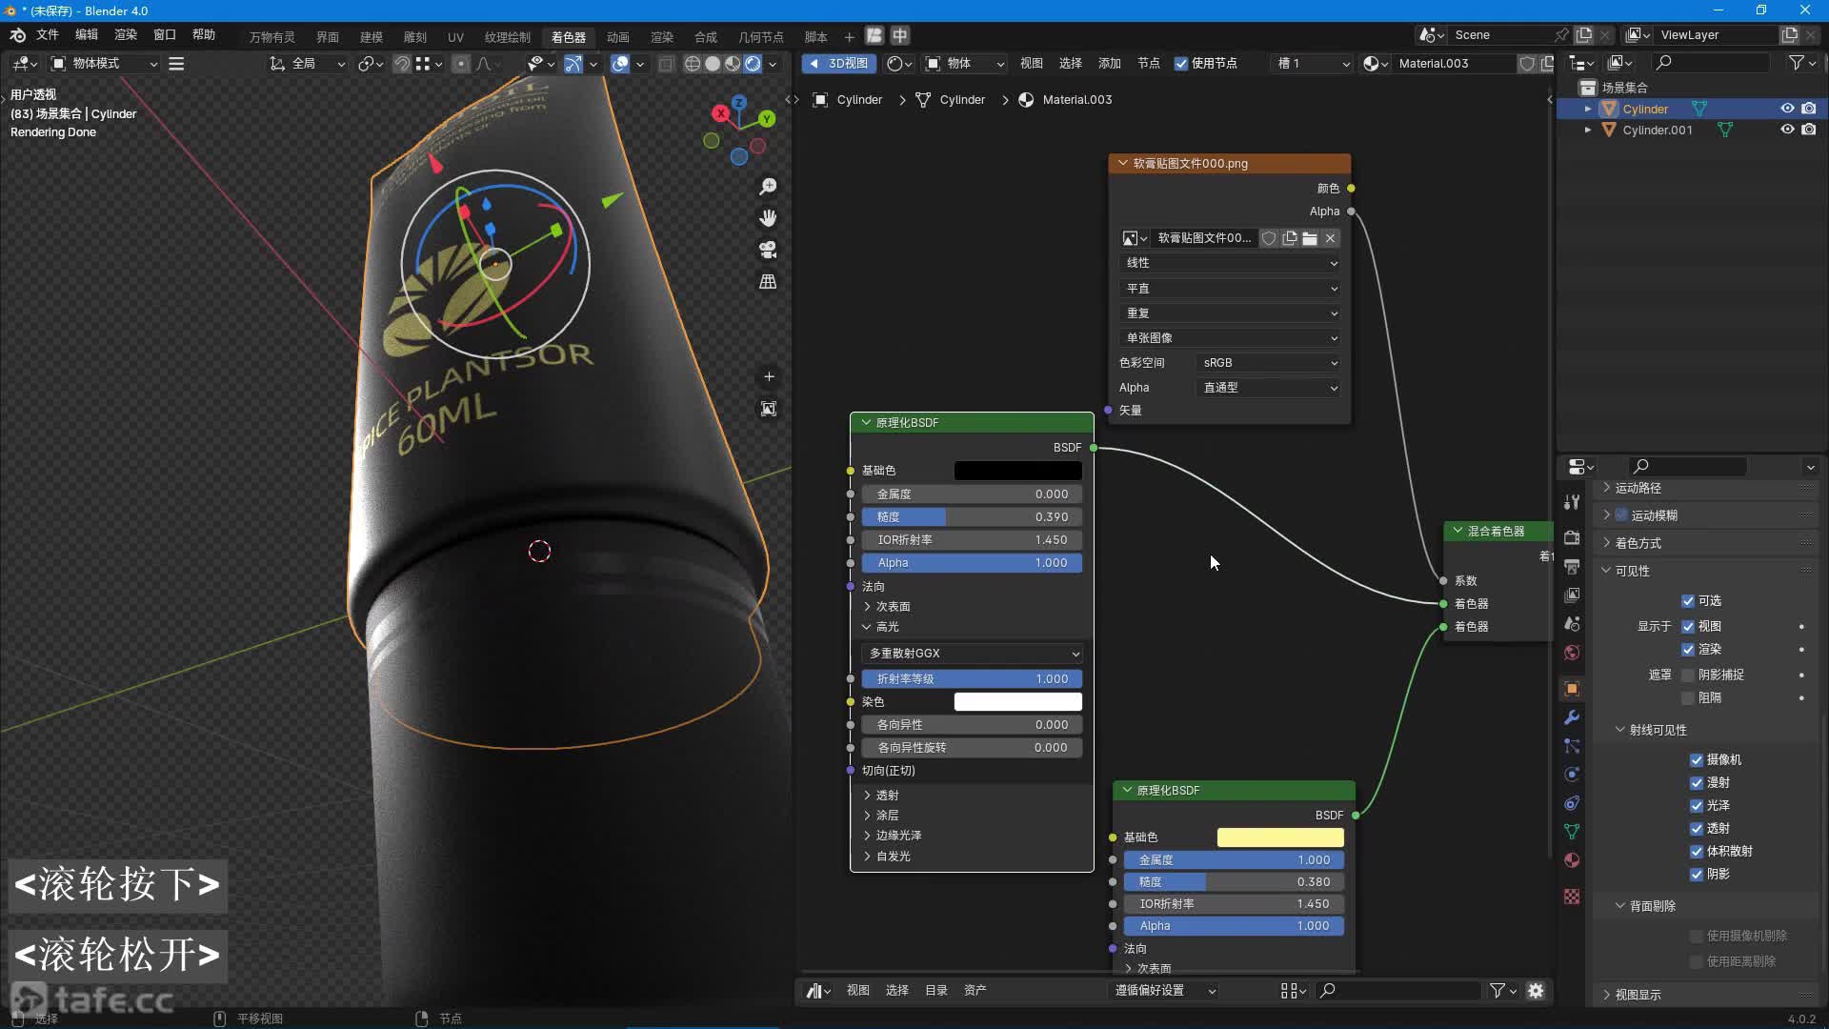Open the Scene properties tab
Image resolution: width=1829 pixels, height=1029 pixels.
coord(1572,624)
